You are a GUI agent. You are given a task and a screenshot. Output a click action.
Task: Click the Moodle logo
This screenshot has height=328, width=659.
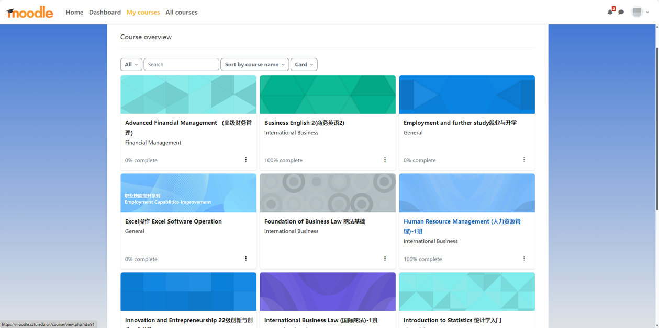click(30, 12)
